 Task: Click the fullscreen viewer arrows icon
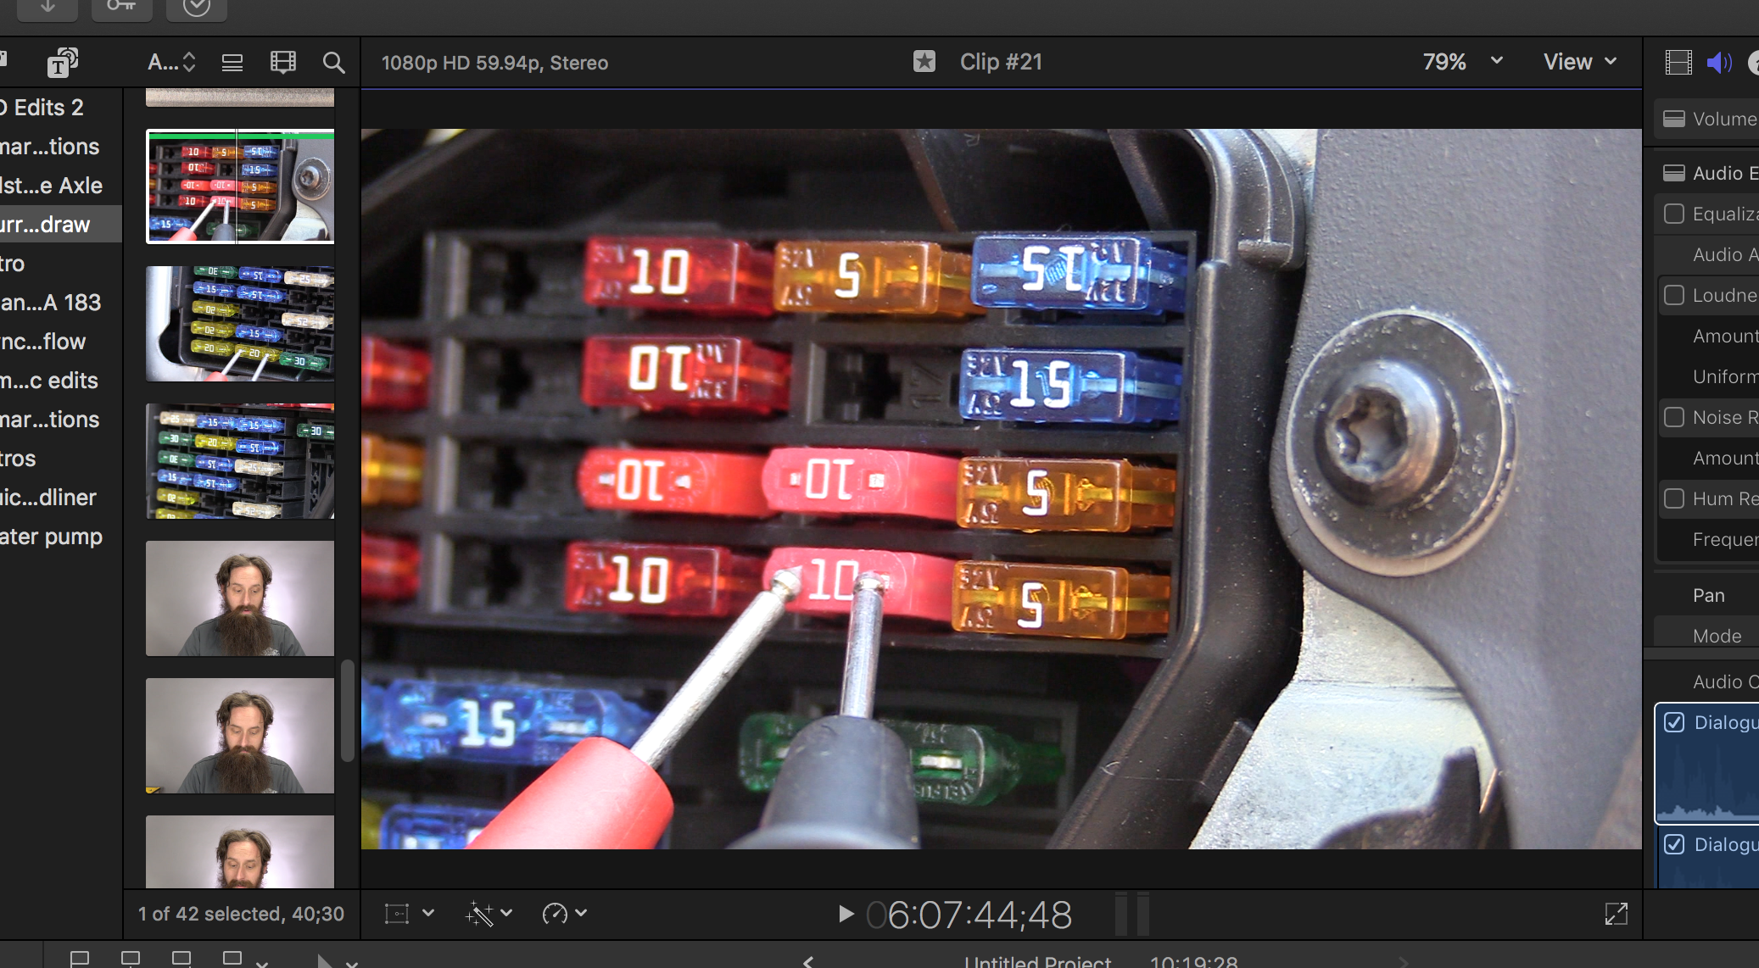tap(1616, 914)
